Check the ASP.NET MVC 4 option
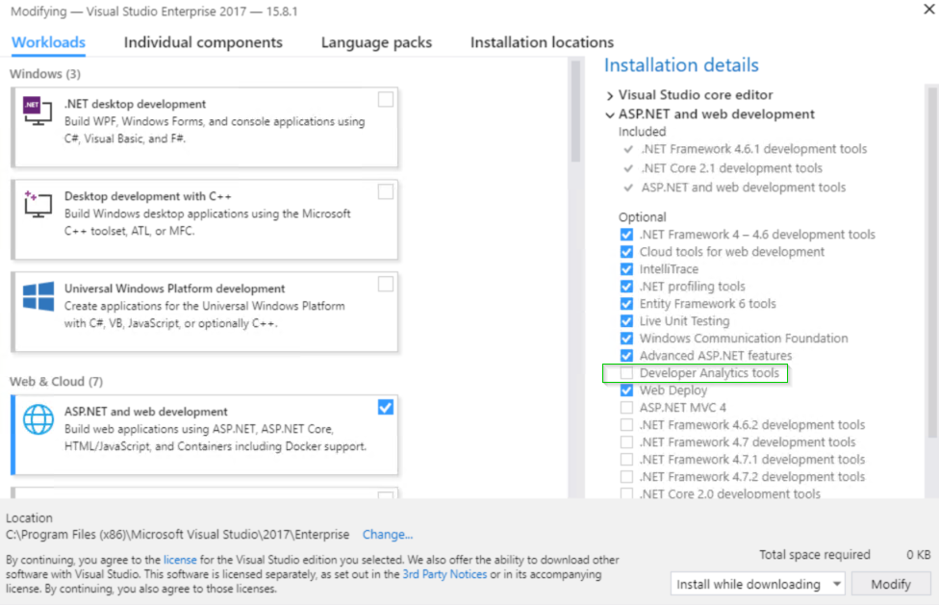This screenshot has height=605, width=939. [x=626, y=408]
